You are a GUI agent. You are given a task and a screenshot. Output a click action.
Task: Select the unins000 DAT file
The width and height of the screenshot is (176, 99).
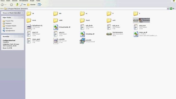click(60, 41)
